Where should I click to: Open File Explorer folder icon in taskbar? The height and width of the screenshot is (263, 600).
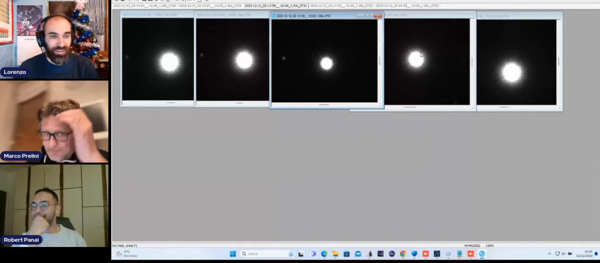click(x=335, y=254)
